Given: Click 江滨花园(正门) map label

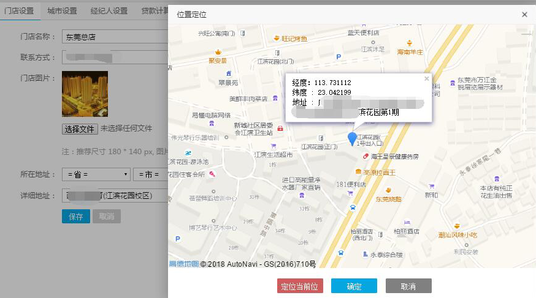Looking at the screenshot, I should [320, 147].
